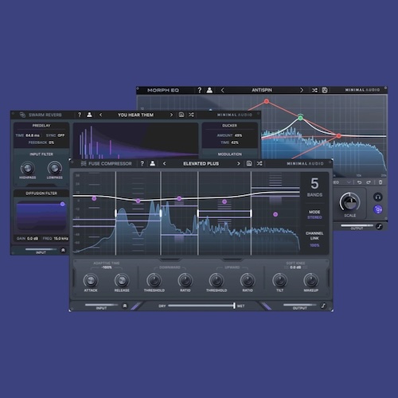Select the diffusion filter purple node
The image size is (398, 398).
click(x=62, y=204)
